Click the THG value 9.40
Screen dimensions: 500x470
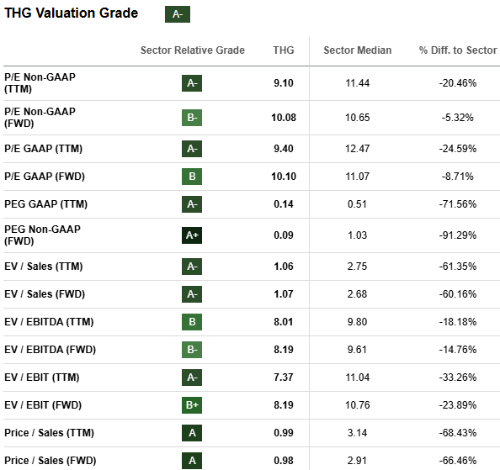[284, 149]
